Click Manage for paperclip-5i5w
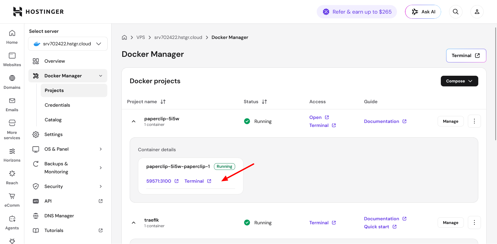This screenshot has width=497, height=244. click(x=450, y=121)
